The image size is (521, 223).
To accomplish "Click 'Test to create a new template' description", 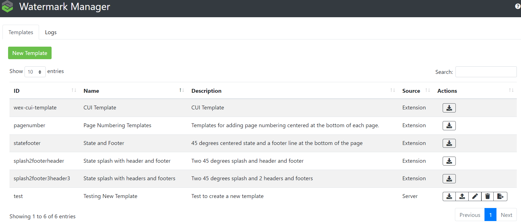I will point(227,196).
